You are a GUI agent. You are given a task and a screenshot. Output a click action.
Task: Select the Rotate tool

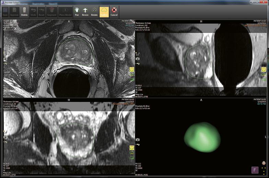94,12
